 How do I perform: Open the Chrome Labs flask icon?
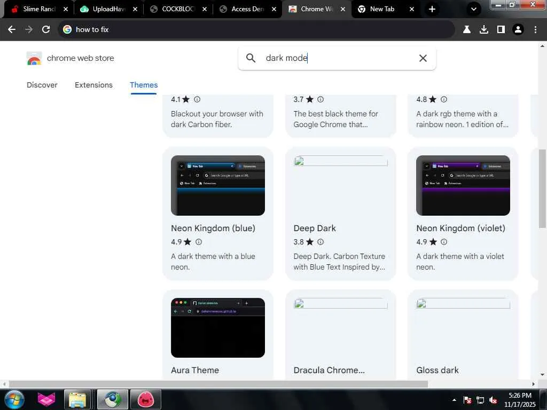click(x=466, y=30)
